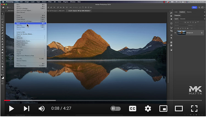Select the Type tool
Viewport: 206px width, 117px height.
[2, 58]
